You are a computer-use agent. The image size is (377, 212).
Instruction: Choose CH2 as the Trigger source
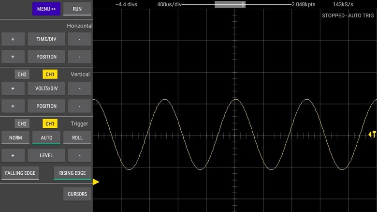click(22, 124)
